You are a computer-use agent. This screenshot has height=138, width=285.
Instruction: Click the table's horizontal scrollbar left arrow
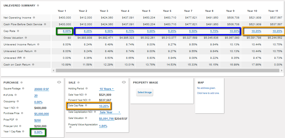[x=53, y=70]
